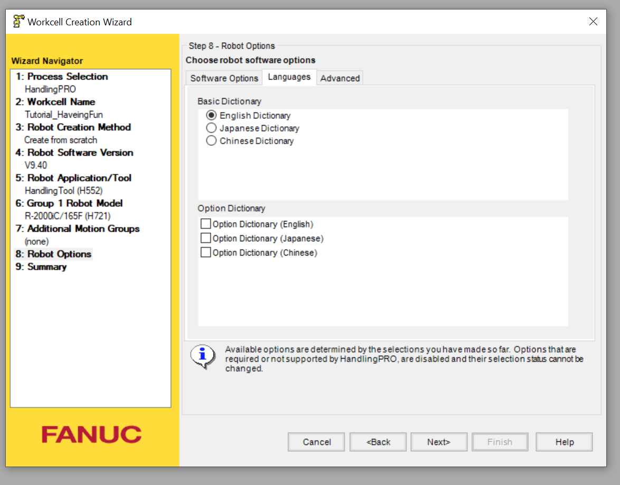620x485 pixels.
Task: Jump to step 1: Process Selection
Action: 62,77
